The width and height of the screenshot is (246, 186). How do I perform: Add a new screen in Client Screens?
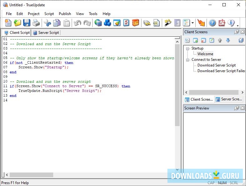click(x=195, y=40)
